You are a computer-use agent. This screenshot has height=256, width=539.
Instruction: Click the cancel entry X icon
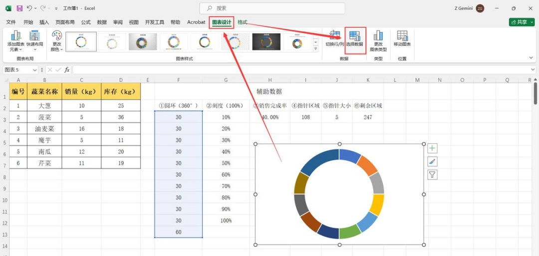pyautogui.click(x=50, y=70)
